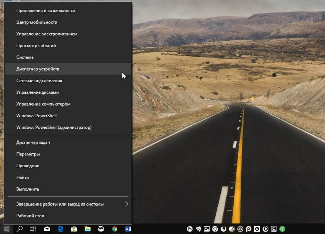Expand the shutdown or sign out submenu arrow

coord(126,204)
